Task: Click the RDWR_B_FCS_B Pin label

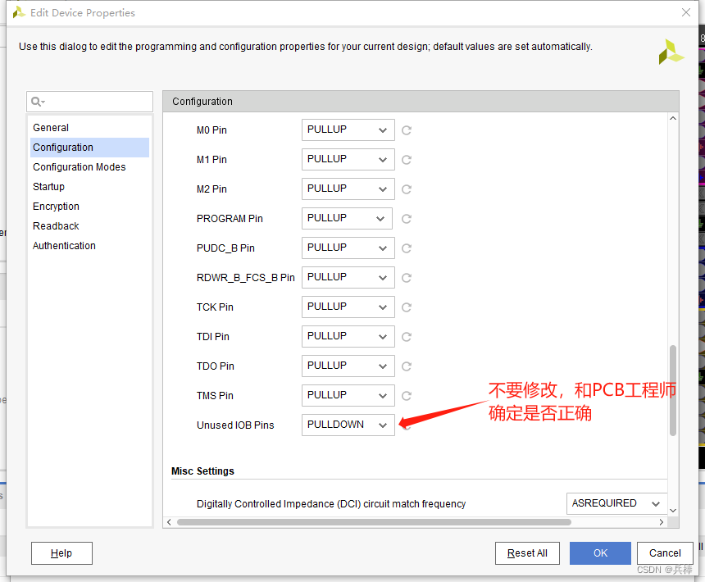Action: [245, 278]
